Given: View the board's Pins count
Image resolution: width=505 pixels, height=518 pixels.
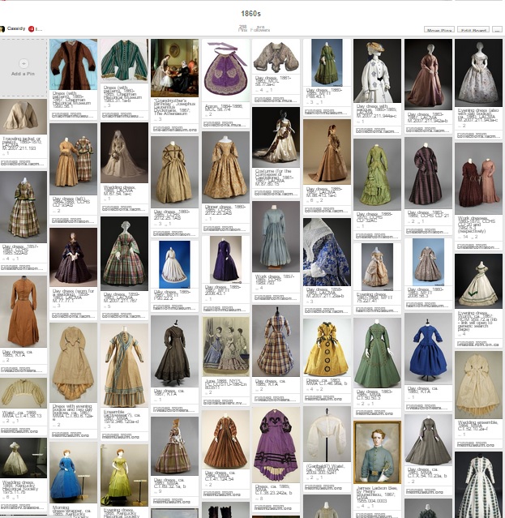Looking at the screenshot, I should point(242,29).
